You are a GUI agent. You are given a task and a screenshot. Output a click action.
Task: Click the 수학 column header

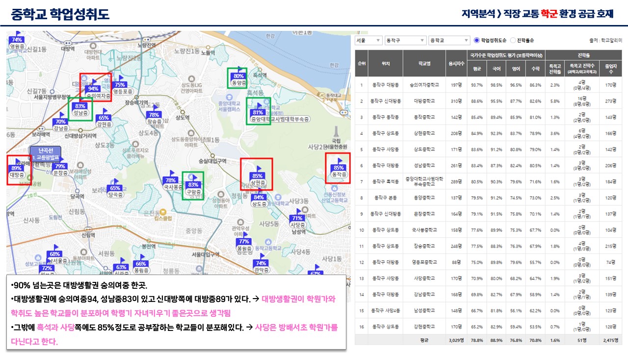(535, 69)
